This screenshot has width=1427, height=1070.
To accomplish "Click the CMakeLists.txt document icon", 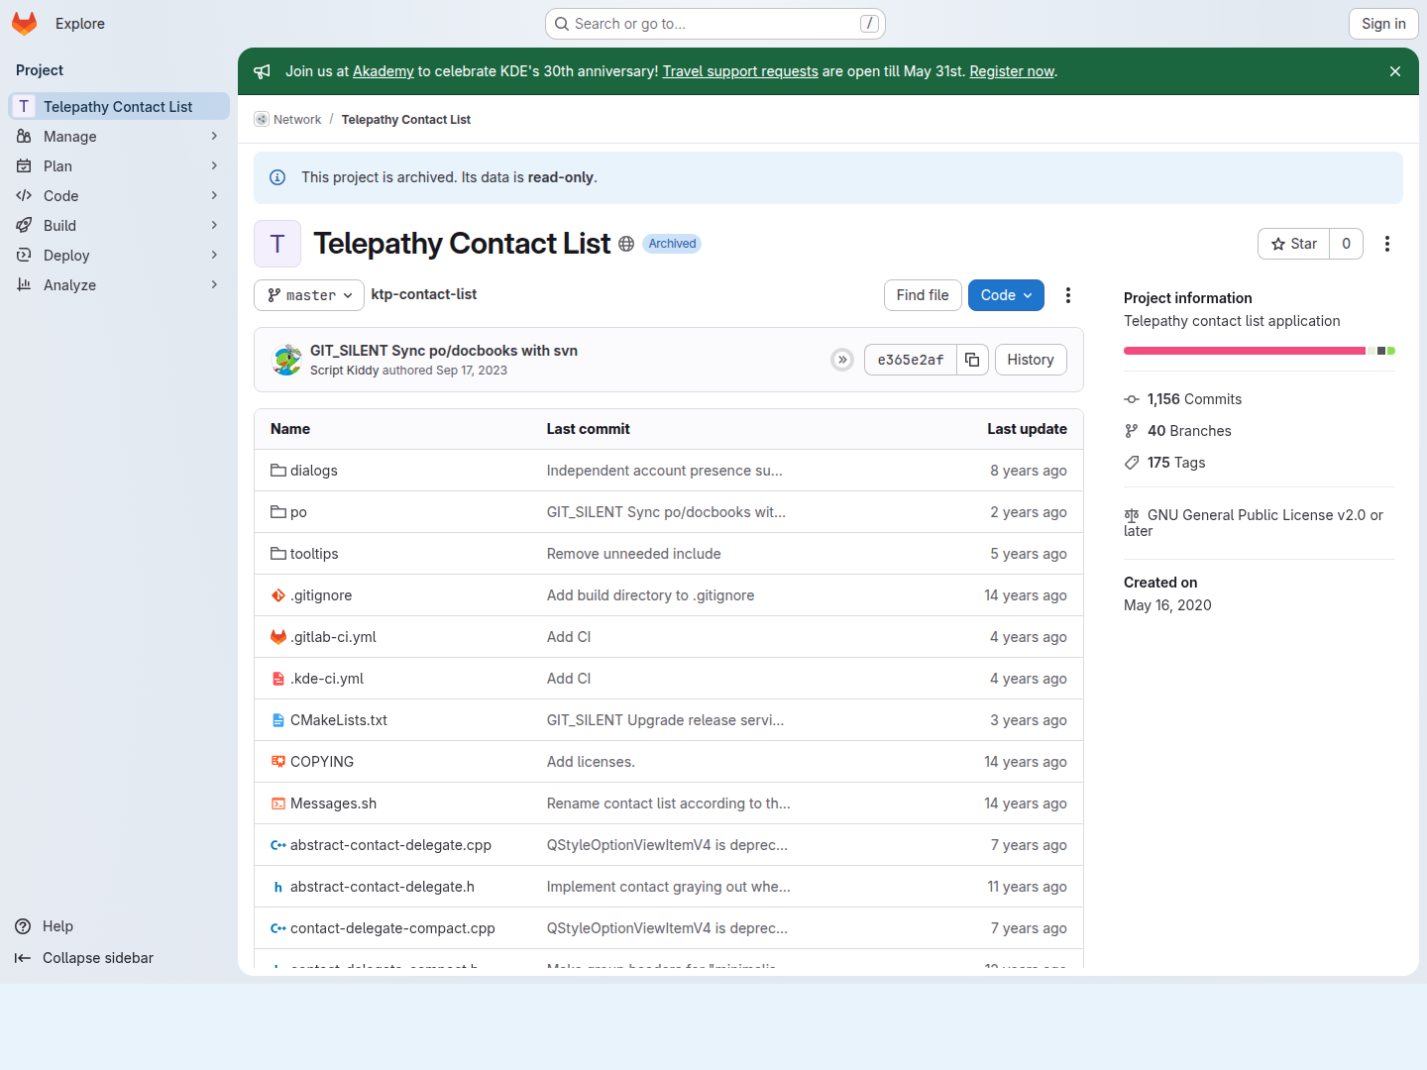I will tap(278, 720).
